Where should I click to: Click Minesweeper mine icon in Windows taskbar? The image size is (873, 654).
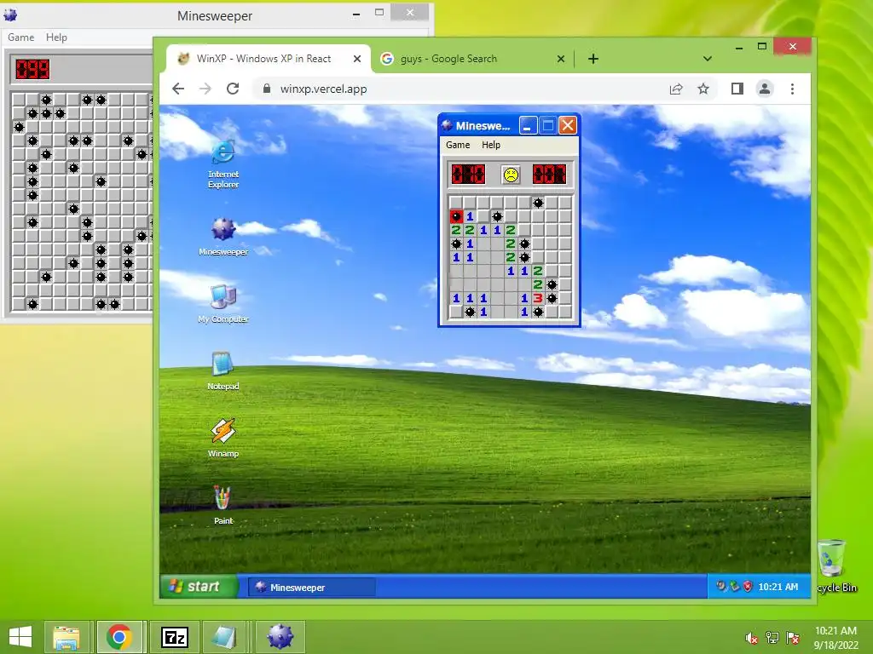coord(280,637)
